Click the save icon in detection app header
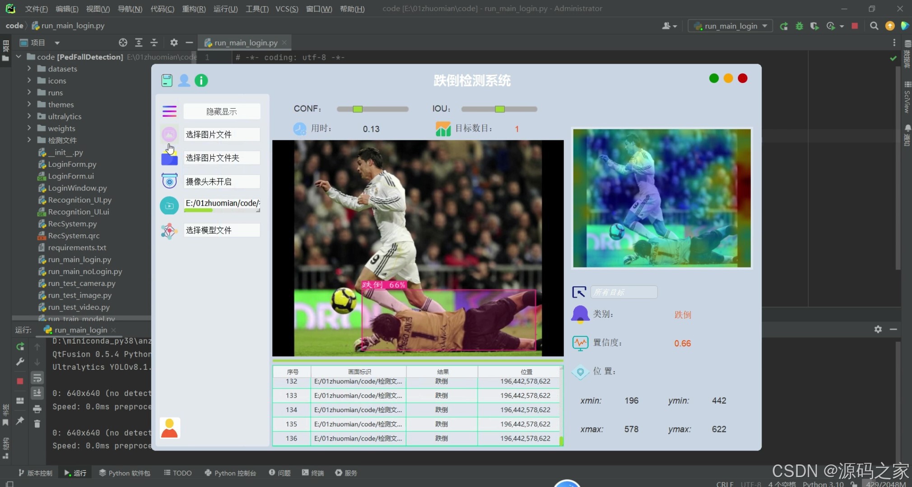Screen dimensions: 912x487 click(x=167, y=81)
